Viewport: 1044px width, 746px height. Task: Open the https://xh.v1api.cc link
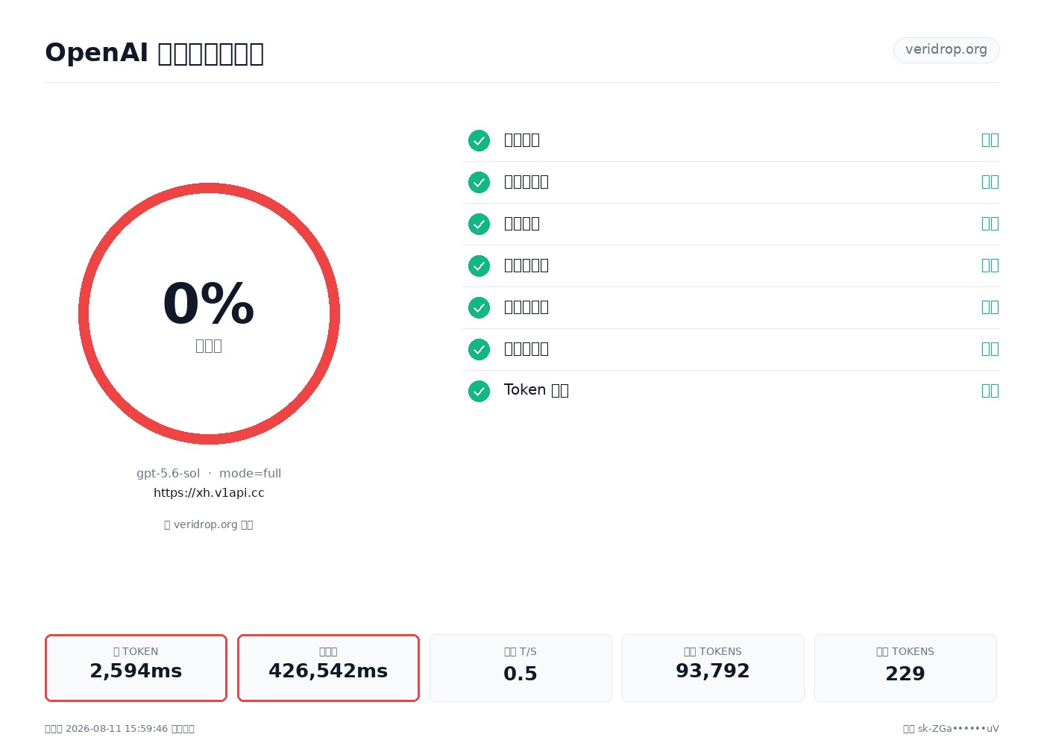point(209,493)
